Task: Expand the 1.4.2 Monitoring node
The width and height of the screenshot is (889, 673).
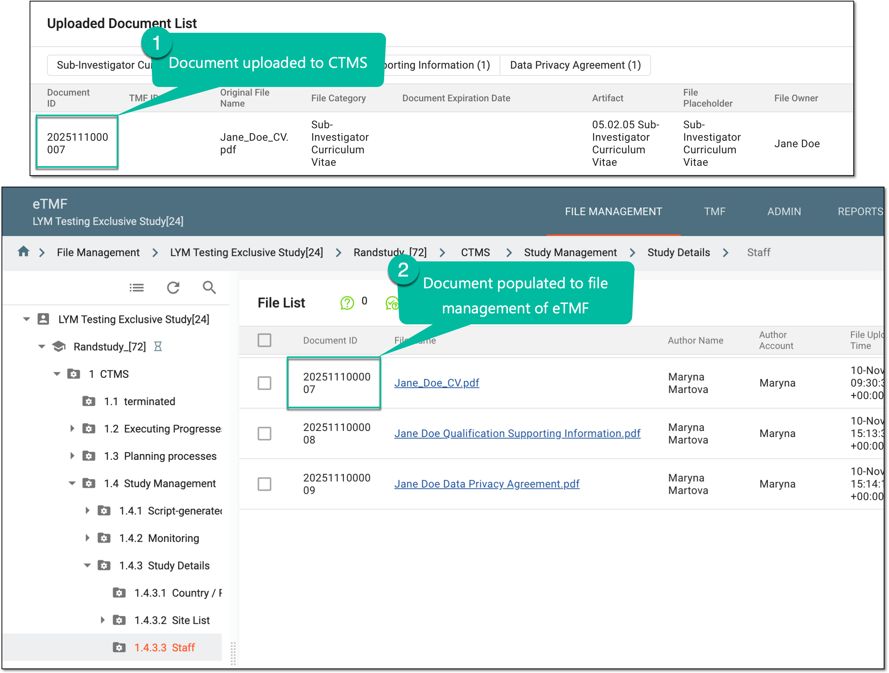Action: tap(88, 538)
